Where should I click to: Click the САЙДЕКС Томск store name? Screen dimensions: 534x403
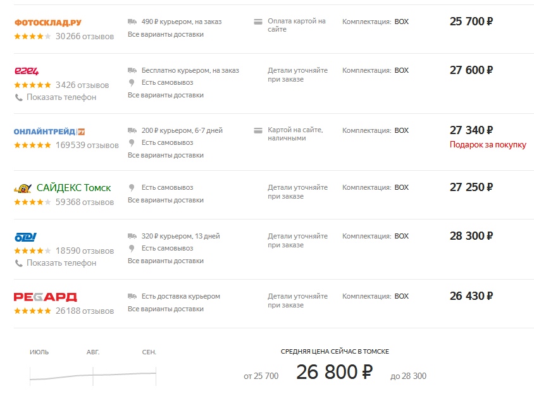tap(73, 188)
